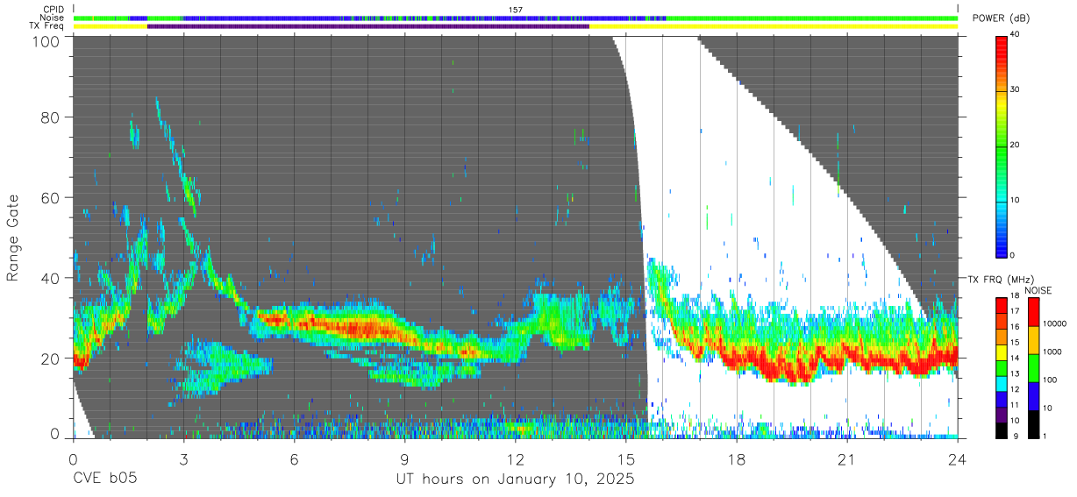Click the CVE b05 radar beam label
The image size is (1077, 497).
(x=104, y=480)
